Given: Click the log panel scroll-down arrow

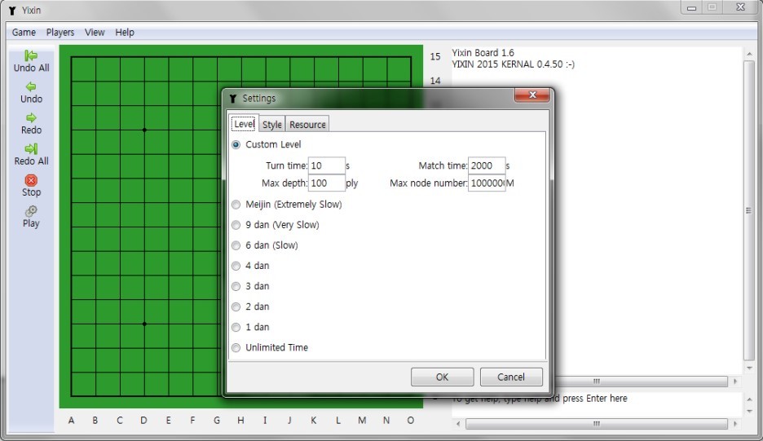Looking at the screenshot, I should pos(749,368).
